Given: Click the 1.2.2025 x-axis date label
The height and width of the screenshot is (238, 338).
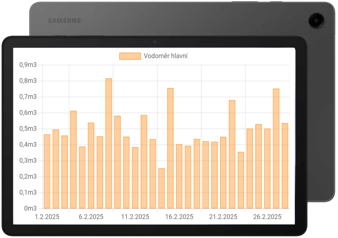Looking at the screenshot, I should click(x=47, y=217).
